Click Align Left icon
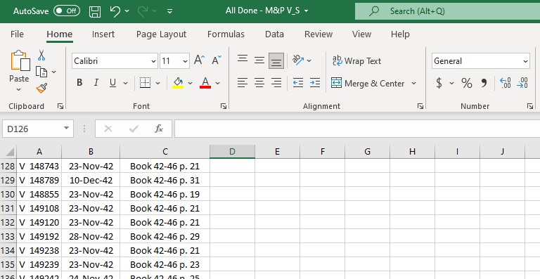Viewport: 540px width, 279px height. [243, 82]
